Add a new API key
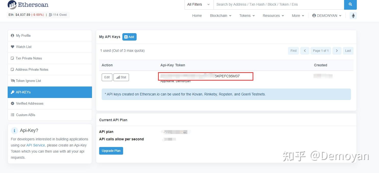 [x=129, y=37]
